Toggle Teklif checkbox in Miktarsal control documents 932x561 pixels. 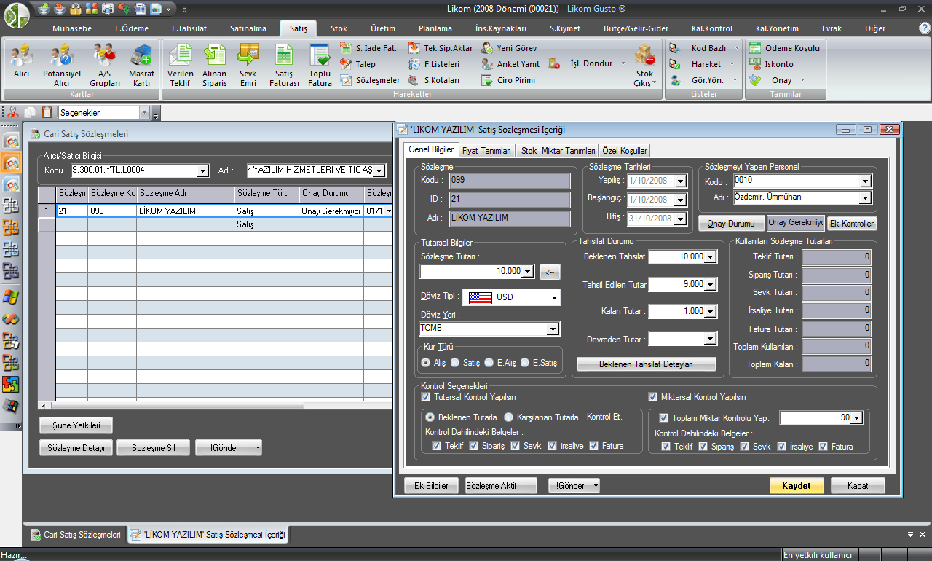(666, 446)
